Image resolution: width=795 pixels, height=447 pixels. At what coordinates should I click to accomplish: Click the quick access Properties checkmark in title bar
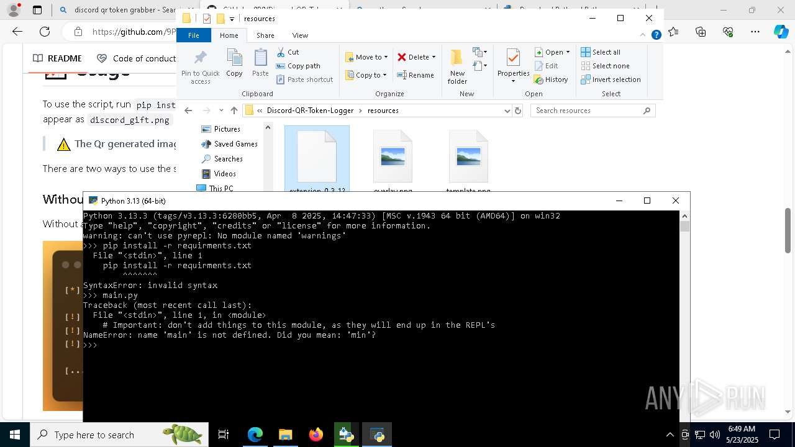(x=207, y=19)
